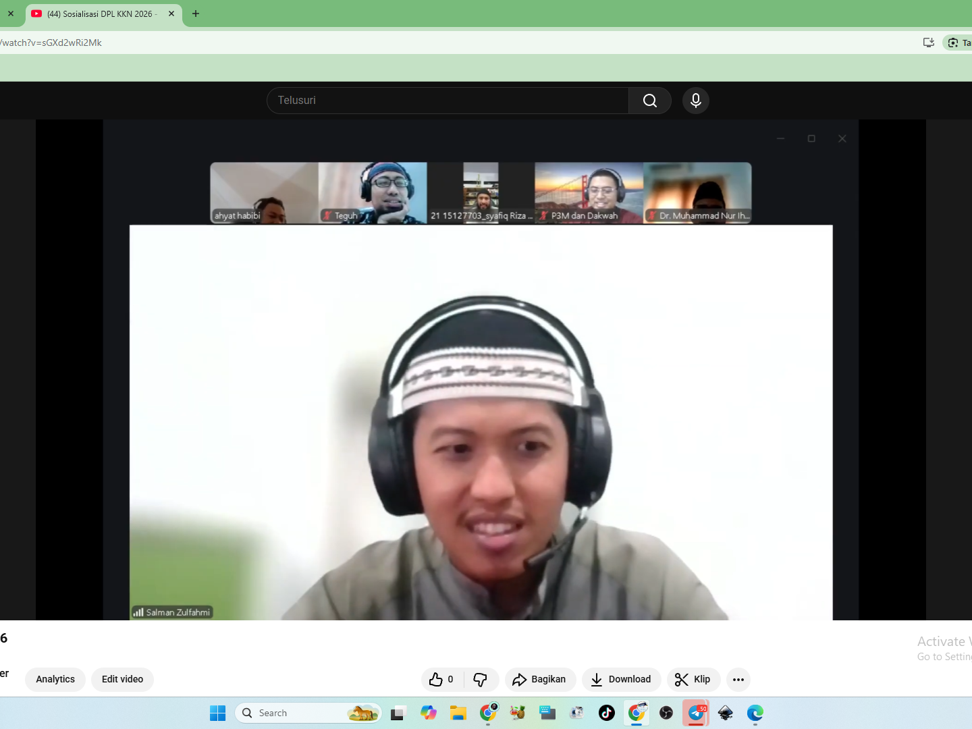Click the YouTube search magnifier button

(x=649, y=101)
